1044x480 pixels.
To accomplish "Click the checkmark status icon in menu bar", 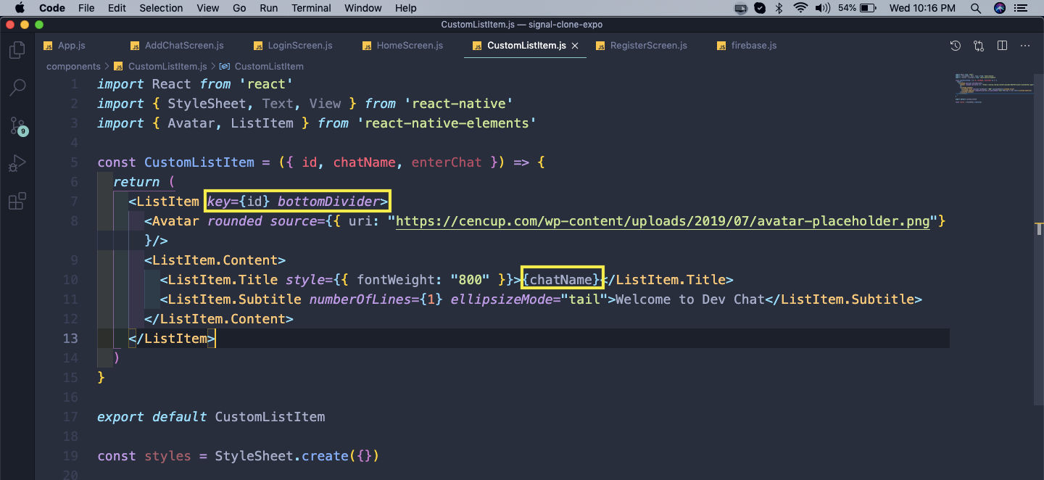I will 760,8.
